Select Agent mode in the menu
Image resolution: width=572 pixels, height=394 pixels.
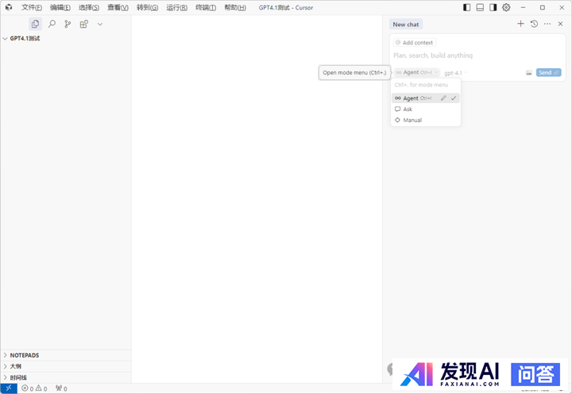pos(426,98)
